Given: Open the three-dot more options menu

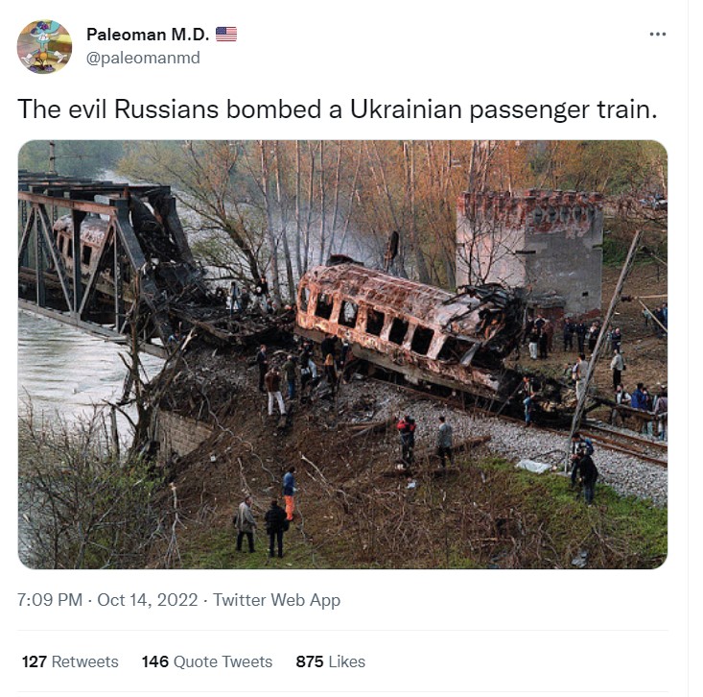Looking at the screenshot, I should click(657, 35).
